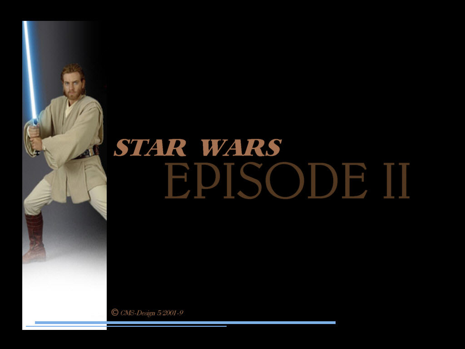Select the word WARS in the title

coord(241,146)
